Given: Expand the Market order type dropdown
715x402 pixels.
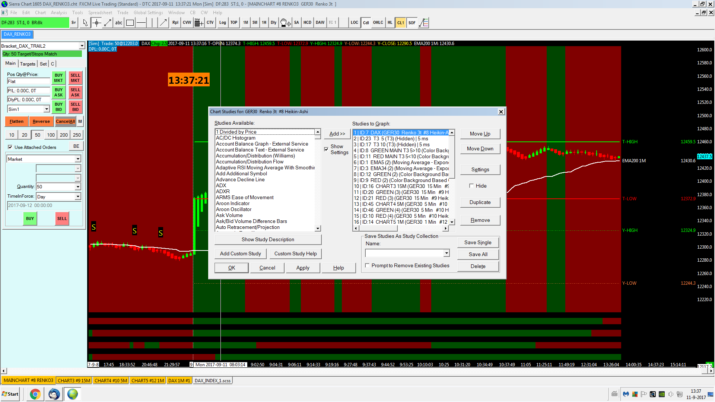Looking at the screenshot, I should click(x=78, y=159).
